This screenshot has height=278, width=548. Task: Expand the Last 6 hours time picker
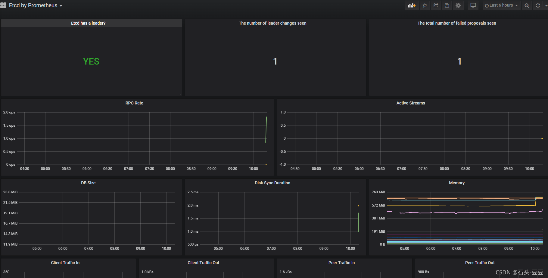[x=501, y=5]
